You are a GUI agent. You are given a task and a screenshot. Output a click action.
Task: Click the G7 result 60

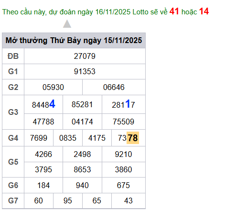click(39, 201)
